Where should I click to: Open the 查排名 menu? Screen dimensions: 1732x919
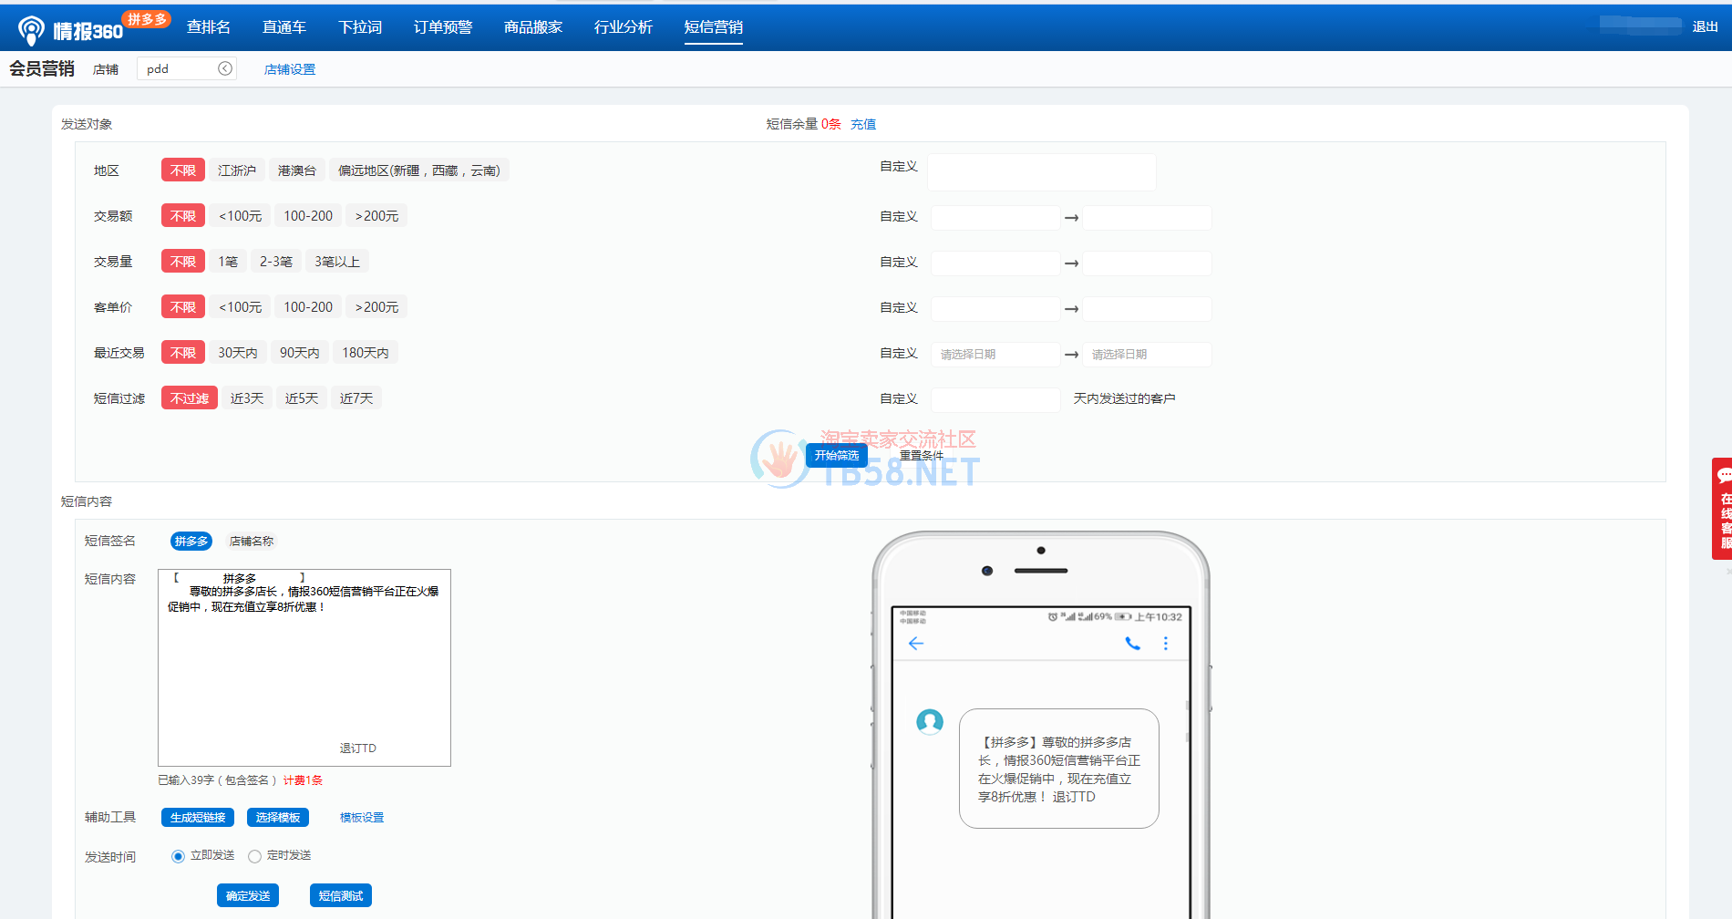click(x=209, y=27)
